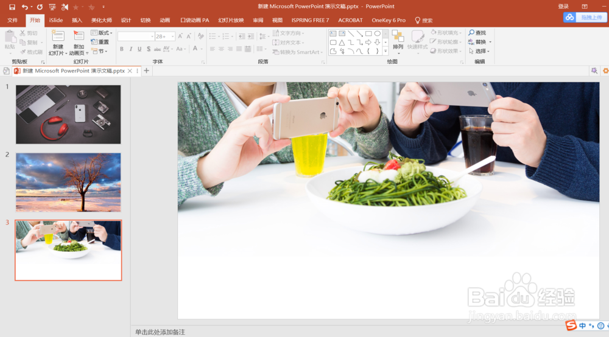Click the Cut (剪切) button
This screenshot has height=337, width=609.
point(29,33)
